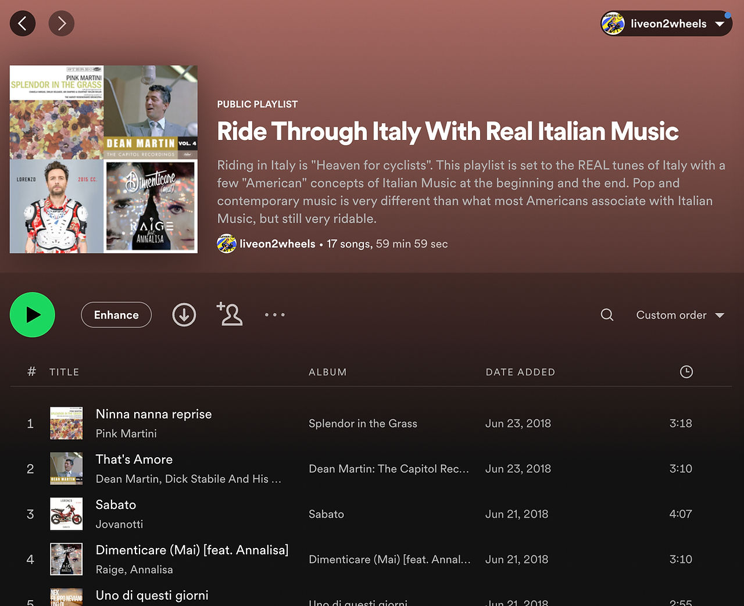Image resolution: width=744 pixels, height=606 pixels.
Task: Click the 3:18 duration of track 1
Action: point(681,424)
